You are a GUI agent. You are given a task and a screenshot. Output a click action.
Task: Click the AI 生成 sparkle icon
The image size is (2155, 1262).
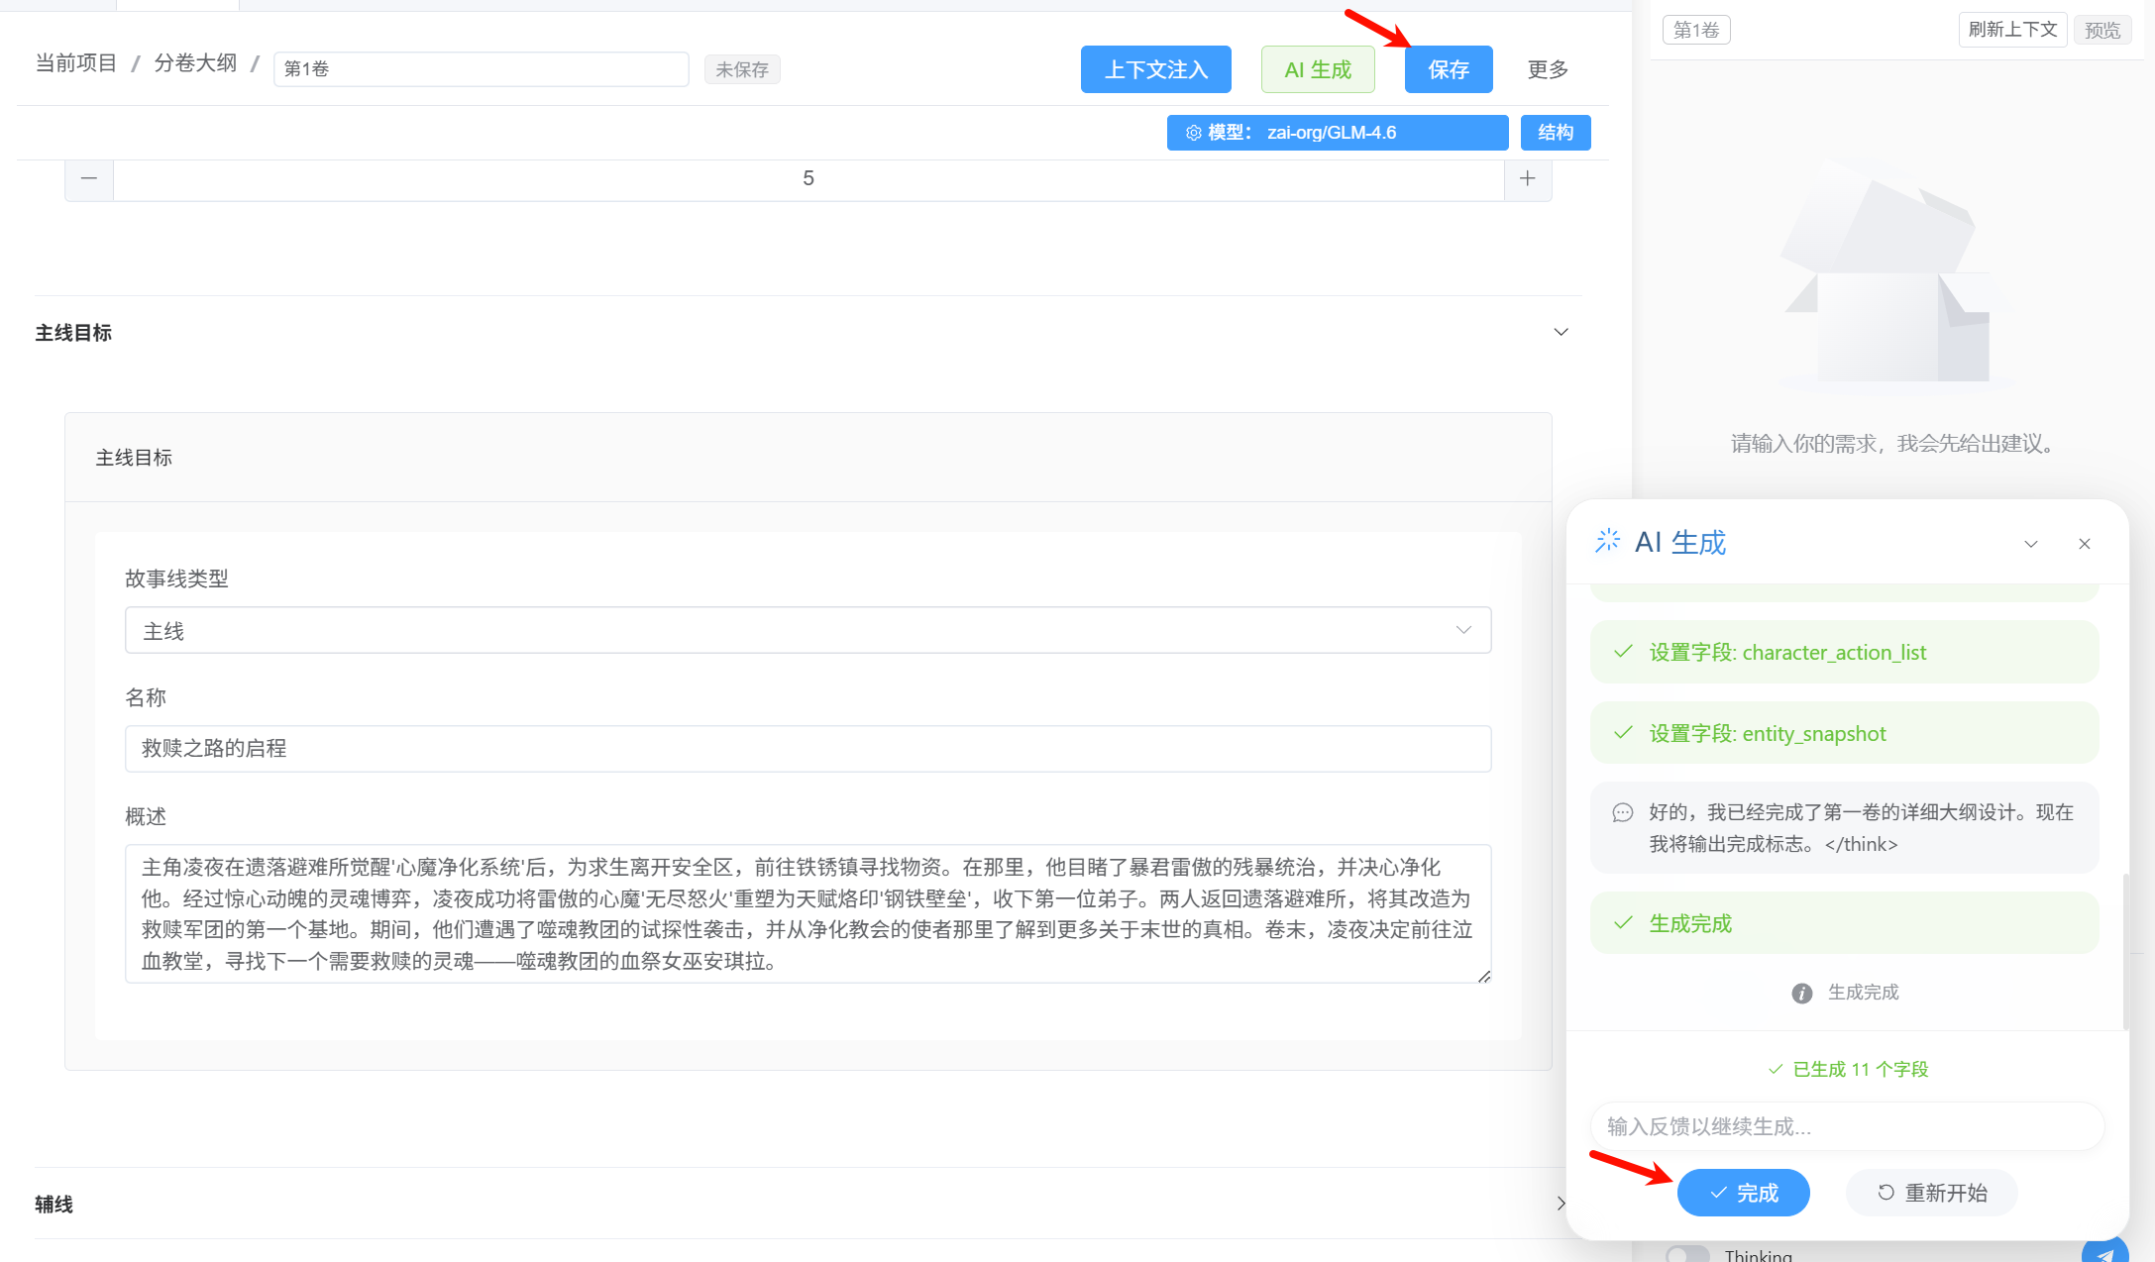pyautogui.click(x=1607, y=541)
